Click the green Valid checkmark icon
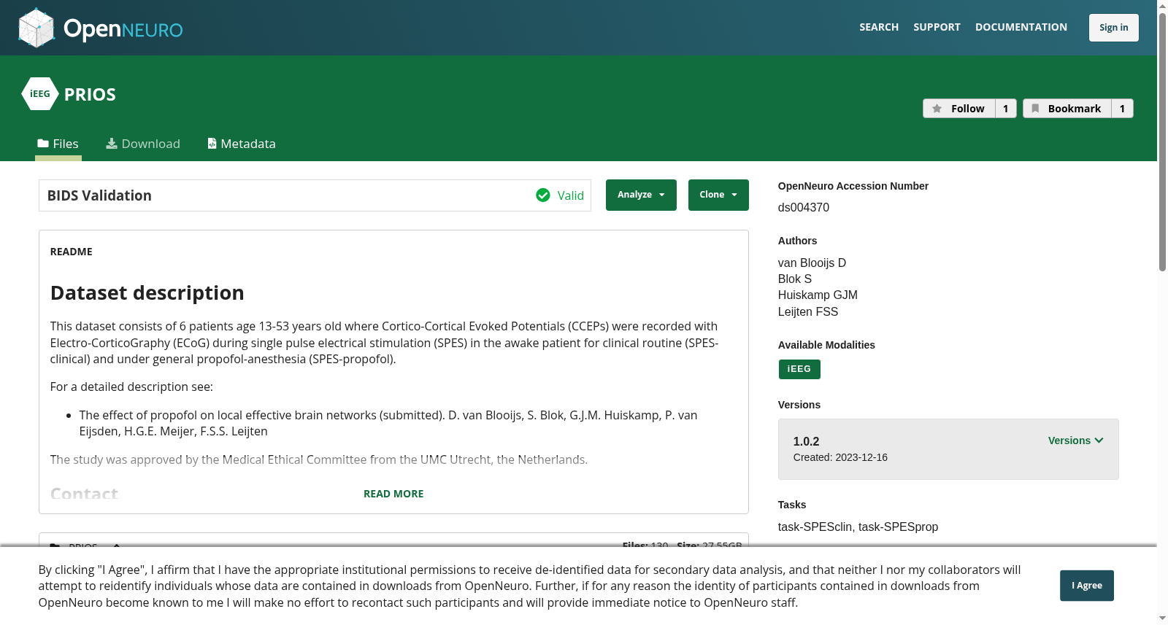The width and height of the screenshot is (1168, 625). pyautogui.click(x=543, y=195)
